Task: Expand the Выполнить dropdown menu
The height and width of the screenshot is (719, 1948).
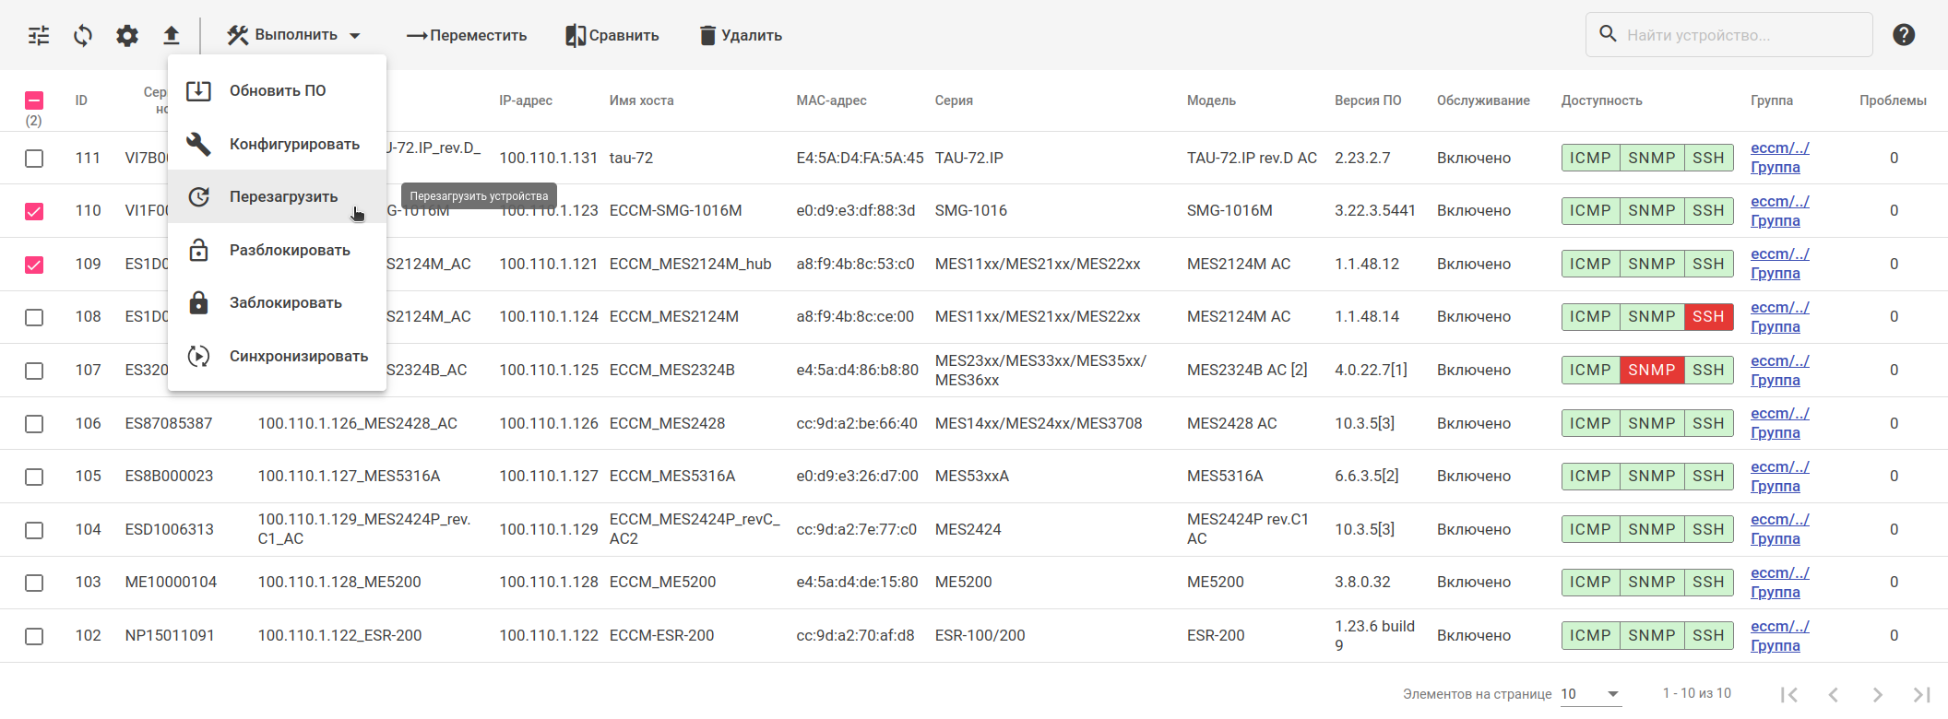Action: [294, 36]
